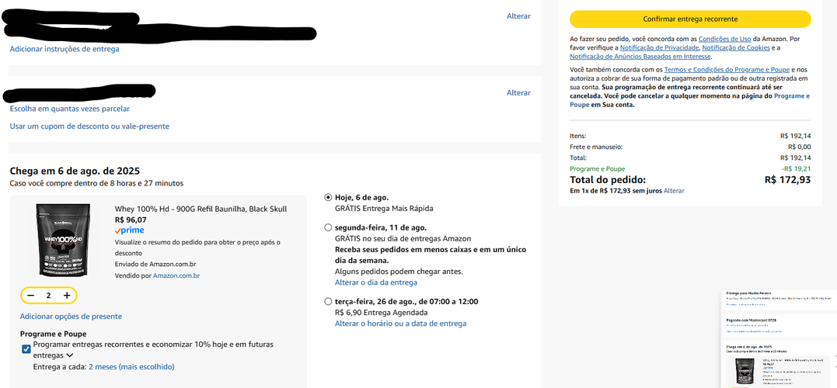Click Confirmar entrega recorrente button
The width and height of the screenshot is (837, 388).
pos(690,19)
